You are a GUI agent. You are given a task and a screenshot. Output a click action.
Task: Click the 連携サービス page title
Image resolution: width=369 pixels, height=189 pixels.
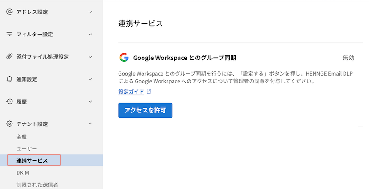tap(141, 23)
